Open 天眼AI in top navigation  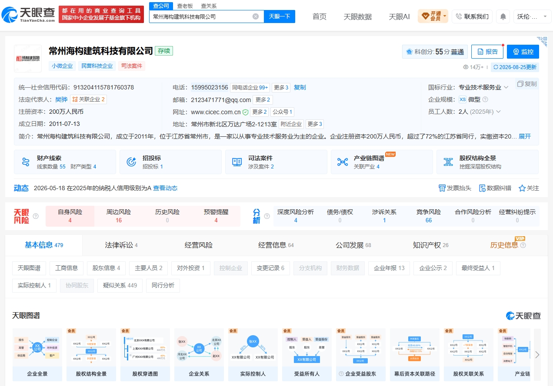coord(399,16)
